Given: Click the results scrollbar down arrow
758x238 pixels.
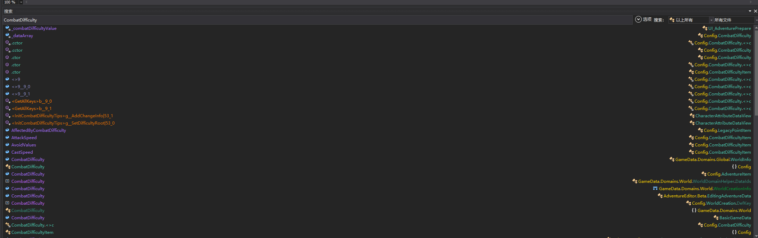Looking at the screenshot, I should pyautogui.click(x=755, y=236).
